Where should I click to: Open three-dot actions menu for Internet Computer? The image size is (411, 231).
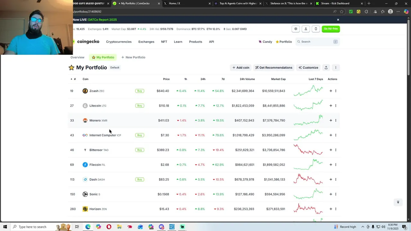tap(336, 135)
